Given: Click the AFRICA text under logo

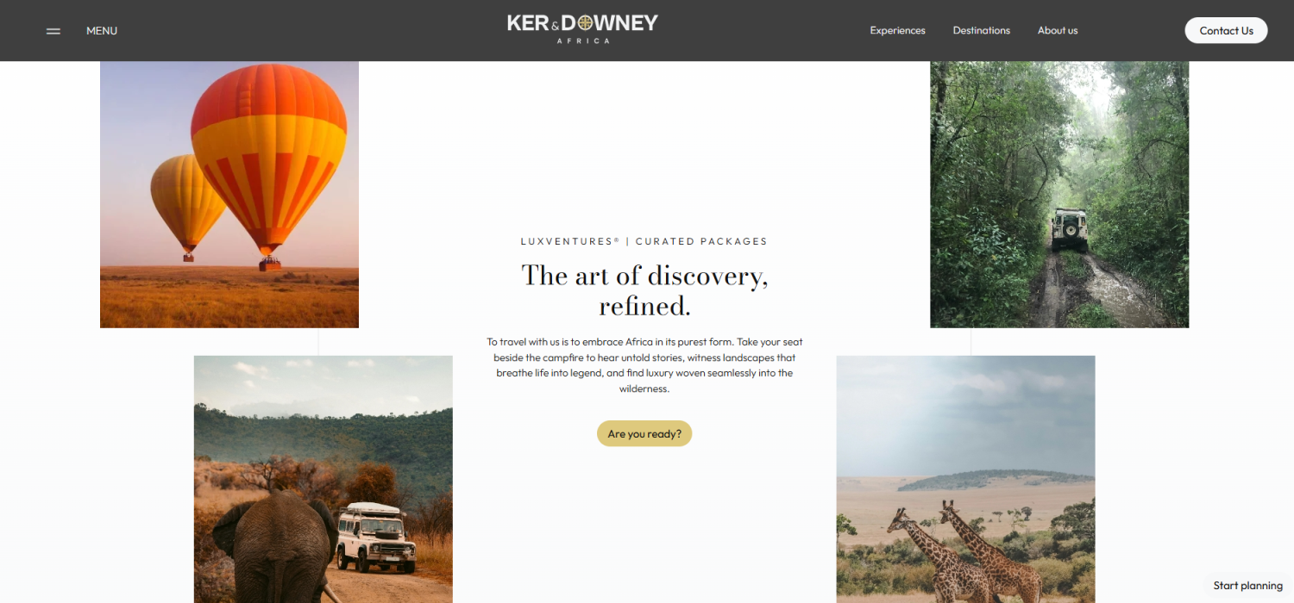Looking at the screenshot, I should coord(583,41).
